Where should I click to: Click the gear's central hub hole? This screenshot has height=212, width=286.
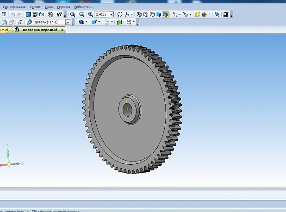pos(127,110)
